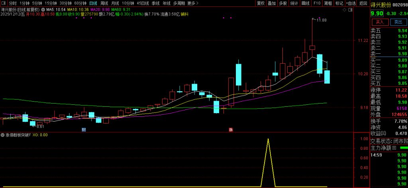Switch to the 周线 weekly tab
This screenshot has width=408, height=188.
coord(104,3)
